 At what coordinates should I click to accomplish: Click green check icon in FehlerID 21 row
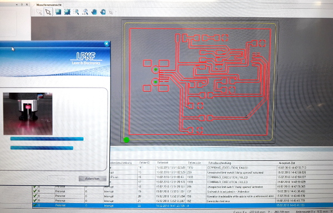pos(35,200)
